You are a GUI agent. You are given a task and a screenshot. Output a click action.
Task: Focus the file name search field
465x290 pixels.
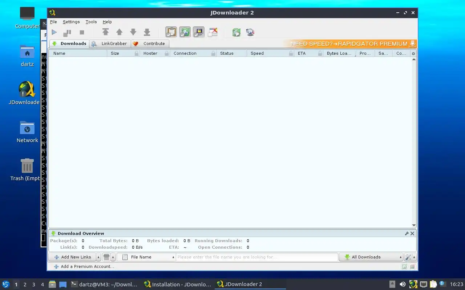tap(257, 257)
